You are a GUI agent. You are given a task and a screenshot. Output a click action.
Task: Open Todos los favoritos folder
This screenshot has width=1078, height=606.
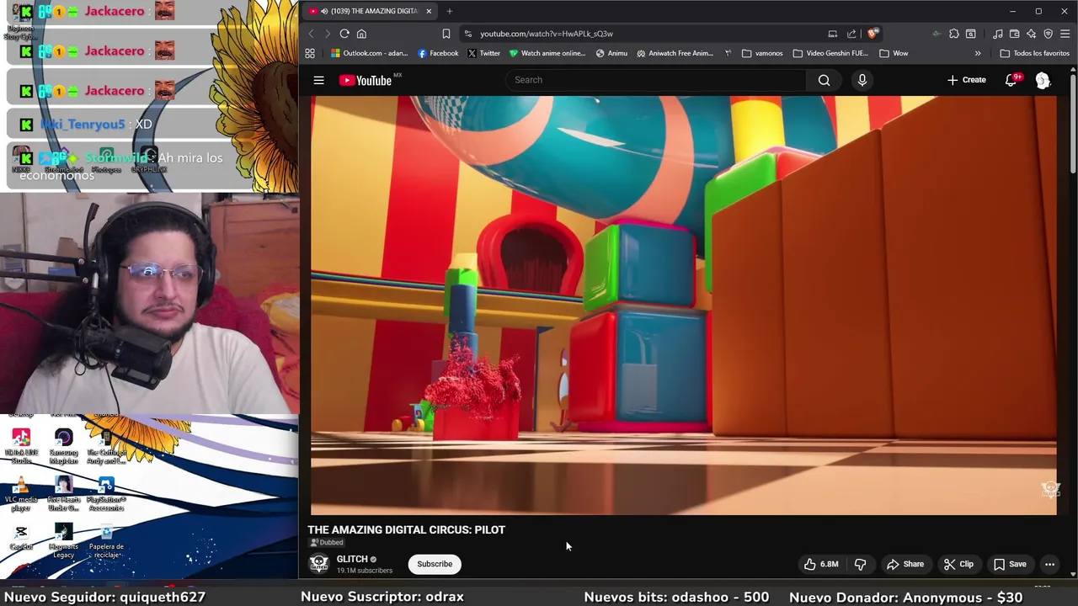[1035, 53]
